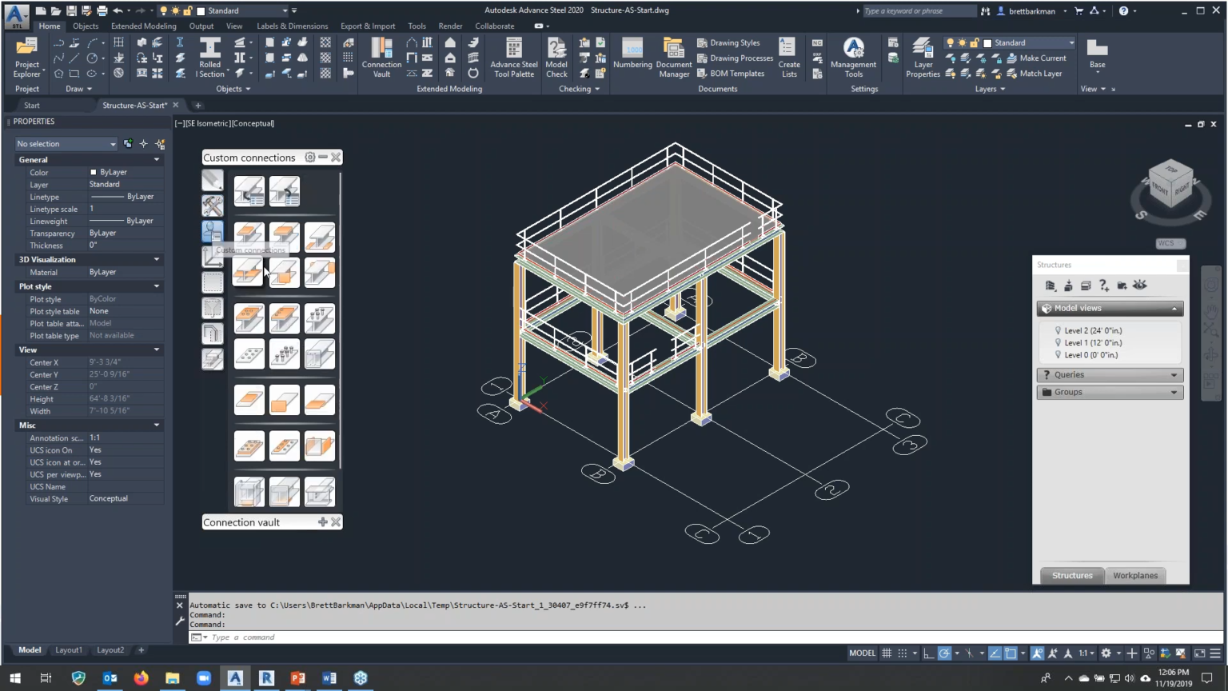Screen dimensions: 1228x691
Task: Add a new drawing tab with plus
Action: [x=198, y=106]
